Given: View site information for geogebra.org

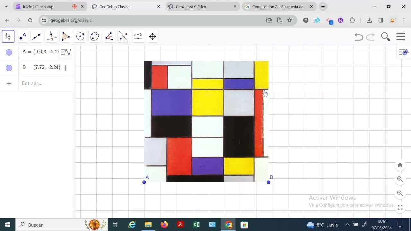Looking at the screenshot, I should click(x=44, y=20).
